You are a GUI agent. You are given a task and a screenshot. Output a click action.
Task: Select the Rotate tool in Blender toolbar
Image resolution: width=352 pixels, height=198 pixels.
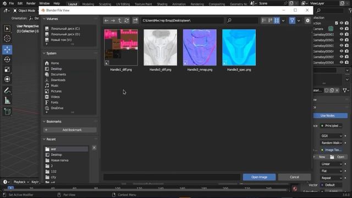(x=7, y=59)
